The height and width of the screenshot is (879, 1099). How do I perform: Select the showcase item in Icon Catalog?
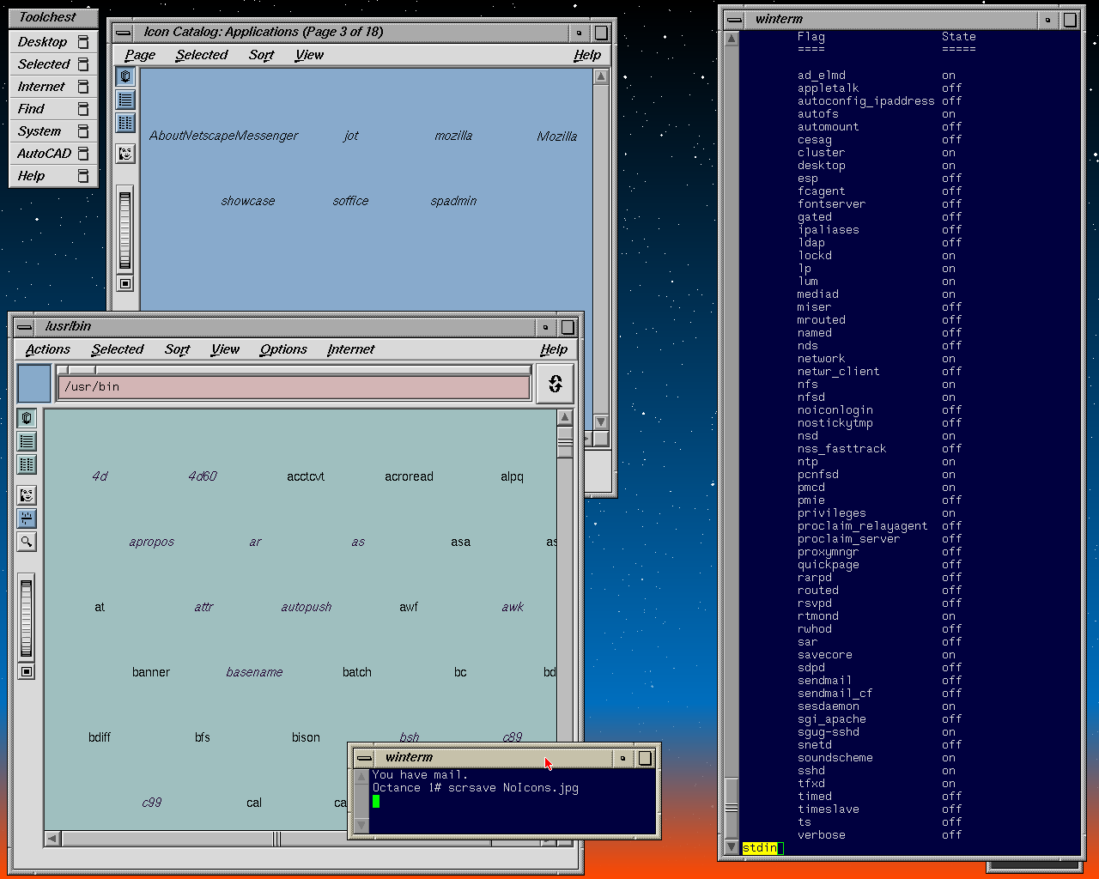tap(248, 201)
